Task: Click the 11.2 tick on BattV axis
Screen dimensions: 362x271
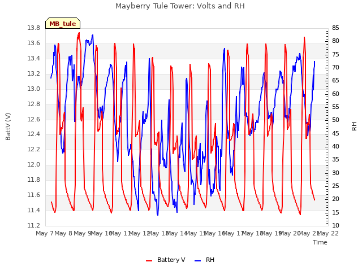Action: click(33, 225)
